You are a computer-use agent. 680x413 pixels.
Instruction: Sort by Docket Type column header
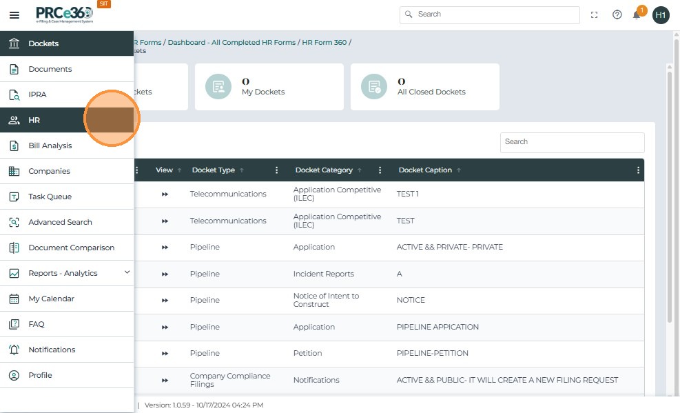214,170
